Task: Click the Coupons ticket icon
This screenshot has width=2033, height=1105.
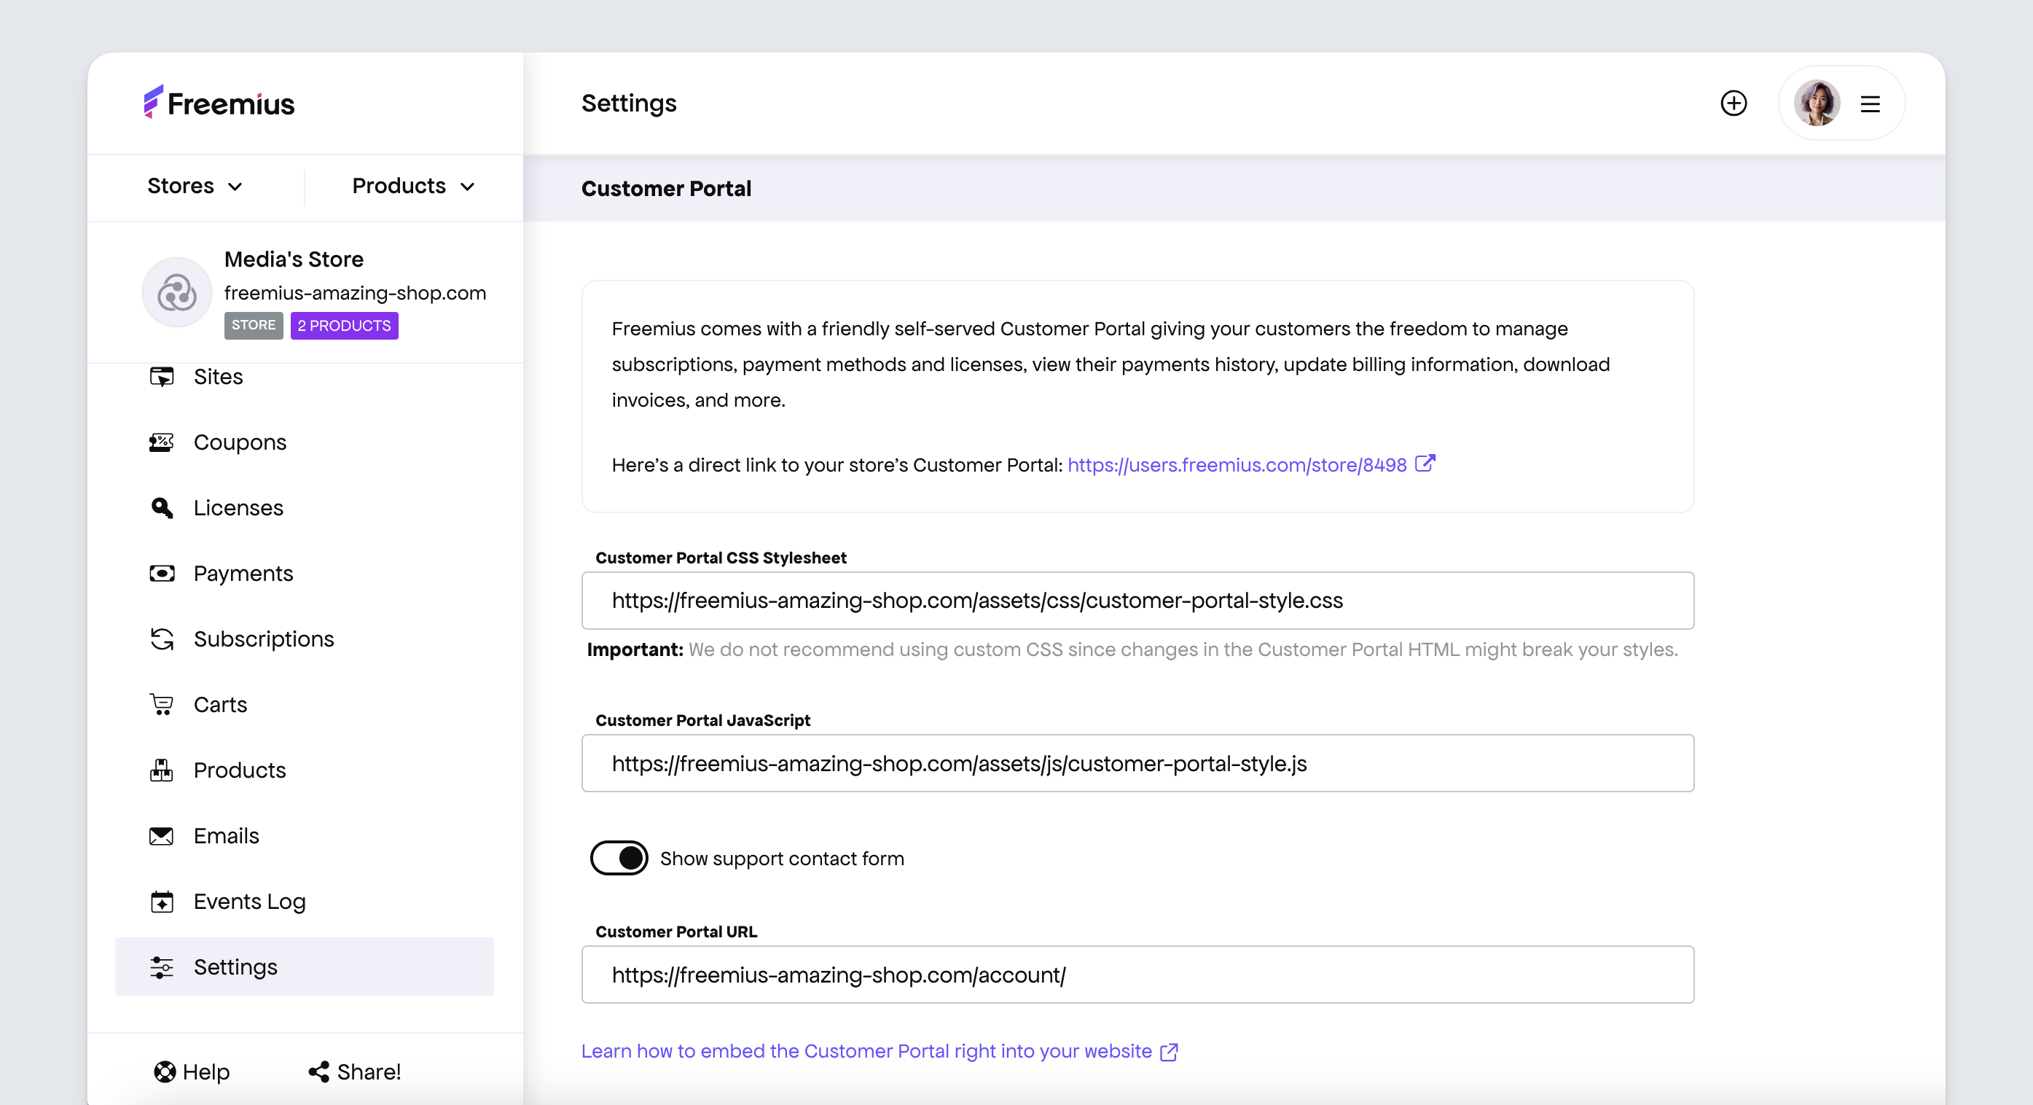Action: [x=162, y=442]
